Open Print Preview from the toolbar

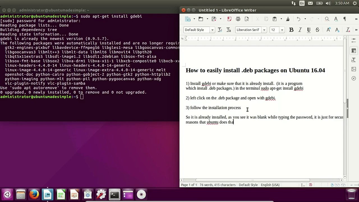(x=247, y=19)
